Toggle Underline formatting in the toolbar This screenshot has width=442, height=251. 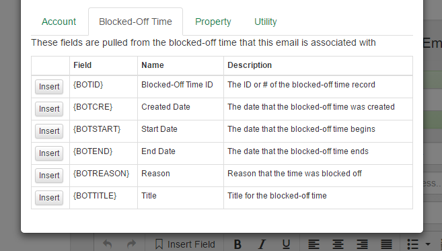[x=286, y=244]
